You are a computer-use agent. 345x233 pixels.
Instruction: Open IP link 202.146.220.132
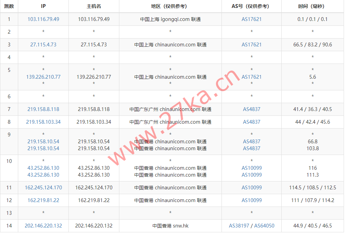point(43,226)
